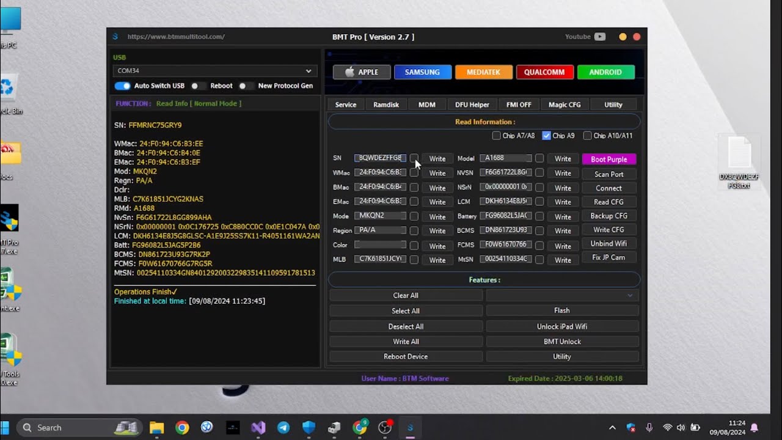Open the notification bell in system tray
The height and width of the screenshot is (440, 782).
754,427
